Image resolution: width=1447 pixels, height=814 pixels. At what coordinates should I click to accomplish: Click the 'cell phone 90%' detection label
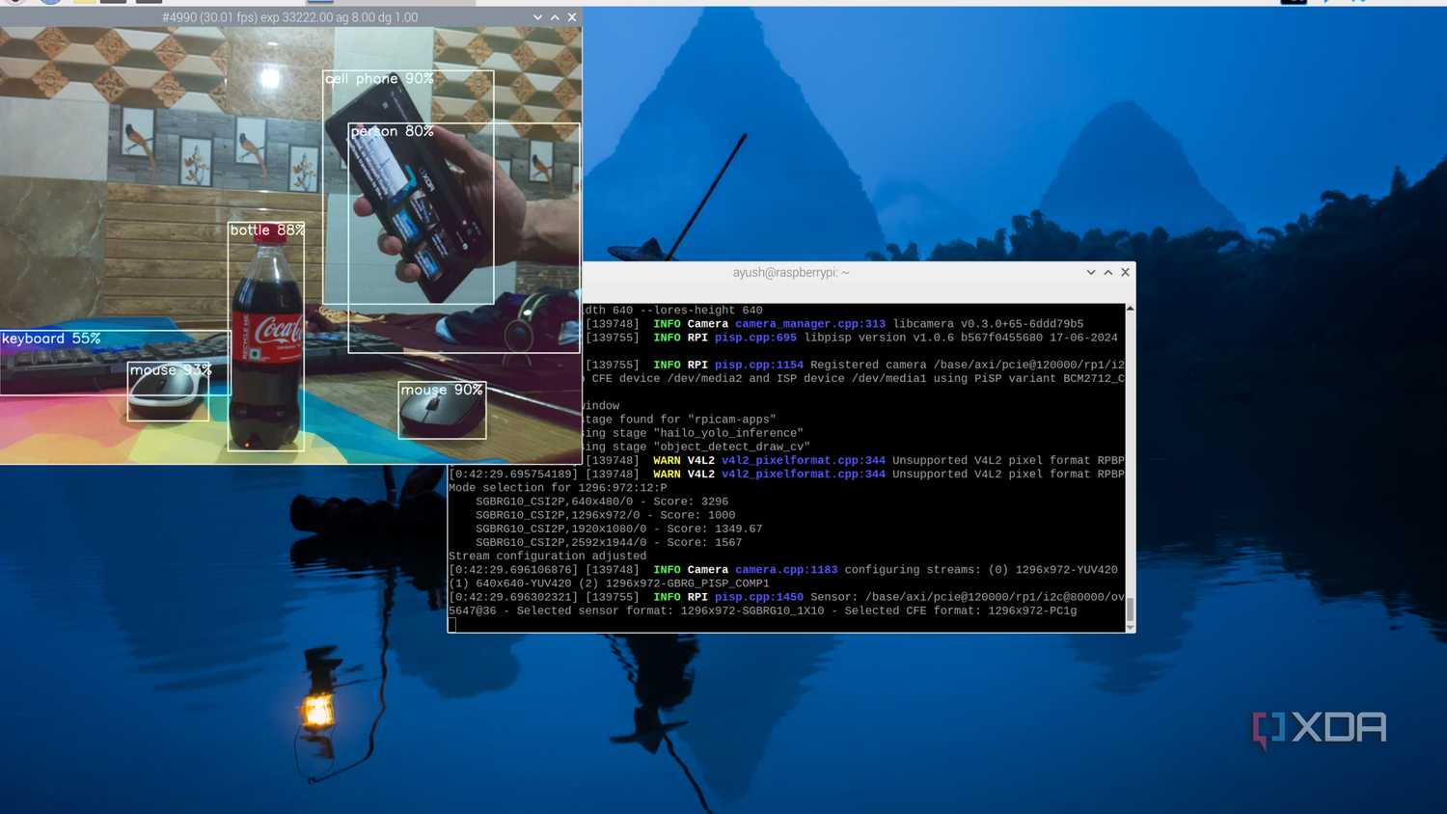[380, 79]
